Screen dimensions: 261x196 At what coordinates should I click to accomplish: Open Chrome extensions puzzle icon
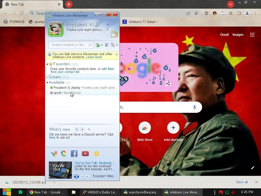coord(231,13)
